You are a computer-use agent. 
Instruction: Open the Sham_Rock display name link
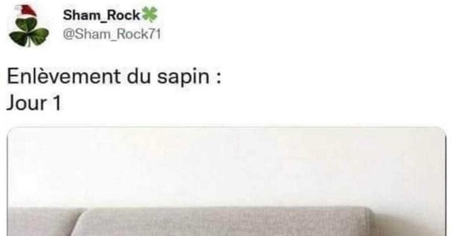[x=101, y=15]
